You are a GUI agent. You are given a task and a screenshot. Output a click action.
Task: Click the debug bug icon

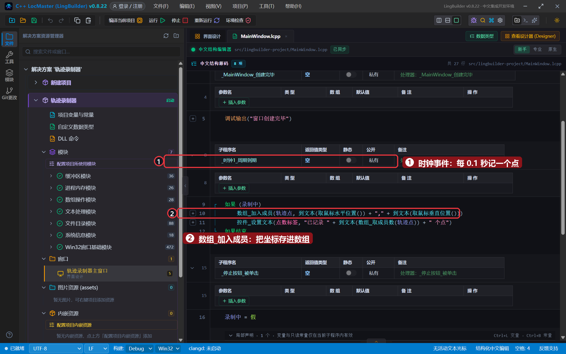pyautogui.click(x=474, y=20)
